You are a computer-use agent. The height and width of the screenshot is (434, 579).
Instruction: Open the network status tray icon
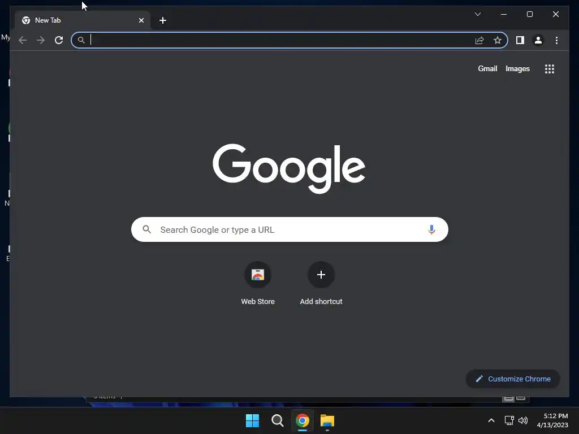click(509, 420)
